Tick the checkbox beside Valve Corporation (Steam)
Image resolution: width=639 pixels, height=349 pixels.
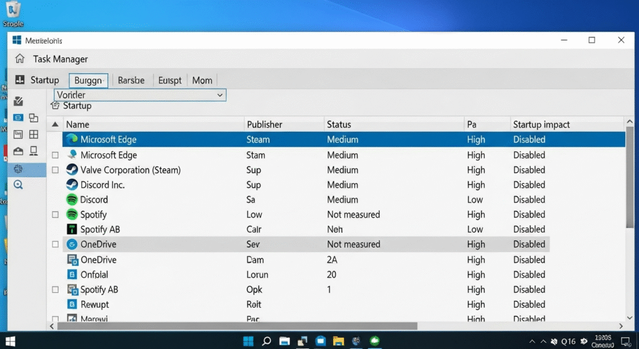56,170
